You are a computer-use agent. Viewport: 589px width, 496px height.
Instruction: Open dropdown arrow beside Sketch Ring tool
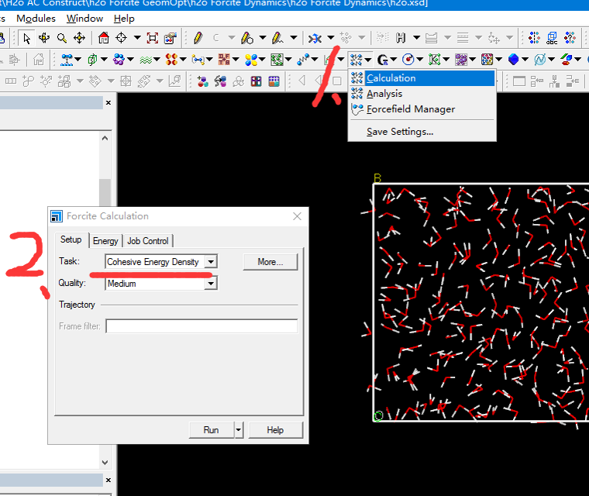pos(263,38)
